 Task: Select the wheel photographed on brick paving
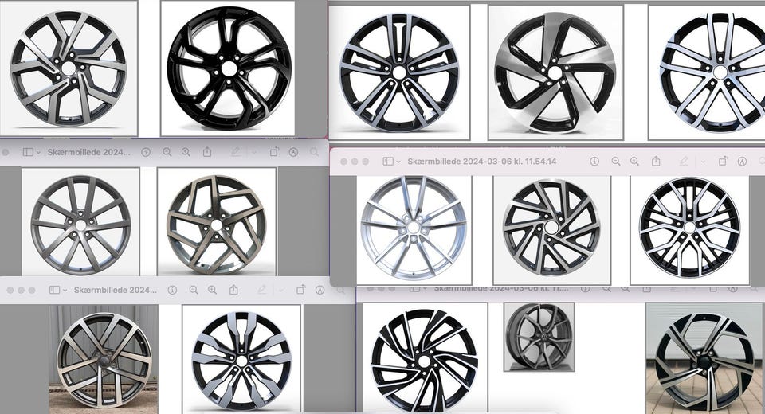coord(705,358)
